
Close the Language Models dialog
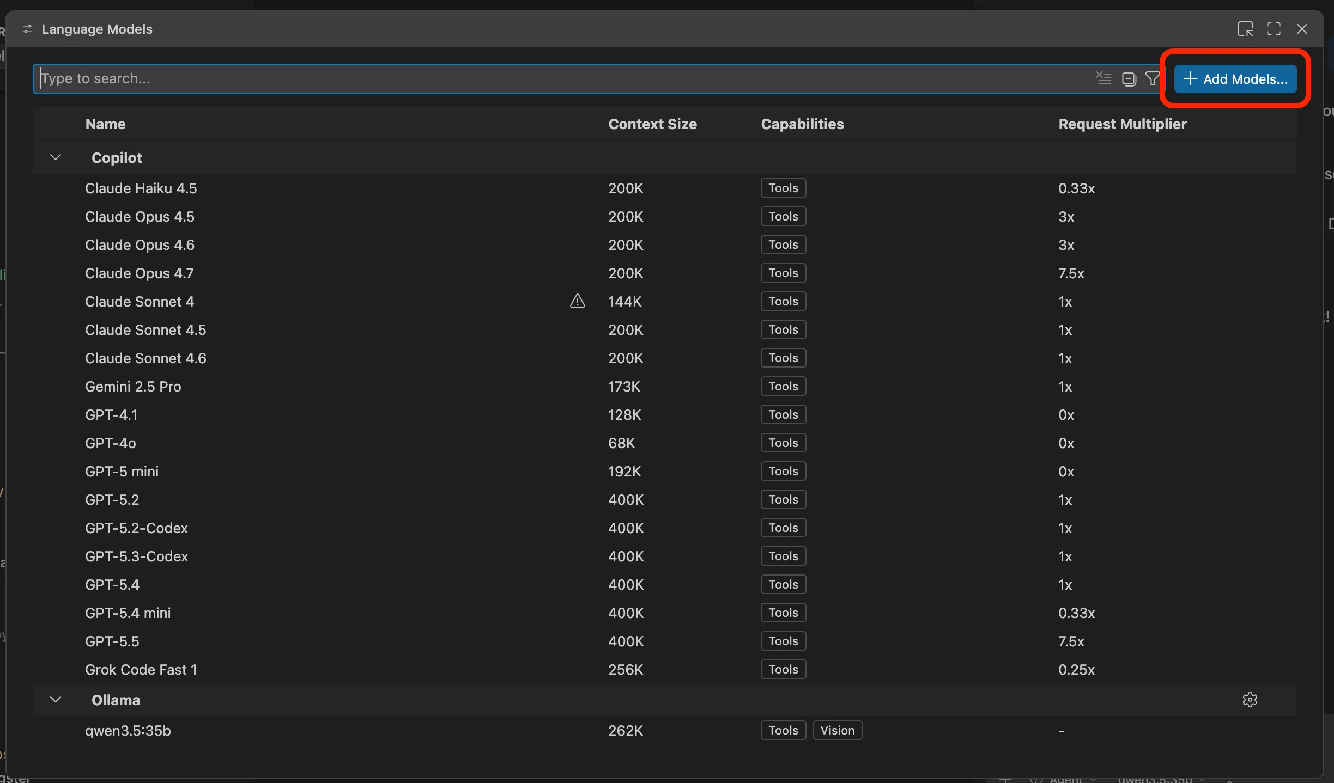point(1302,29)
